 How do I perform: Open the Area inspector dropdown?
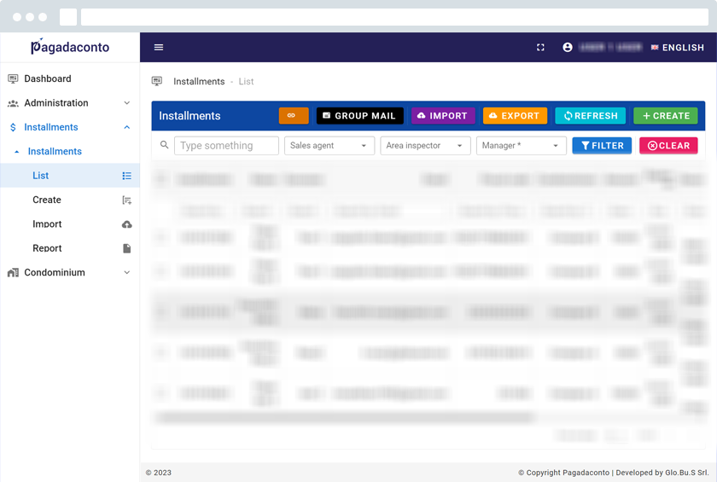point(424,146)
